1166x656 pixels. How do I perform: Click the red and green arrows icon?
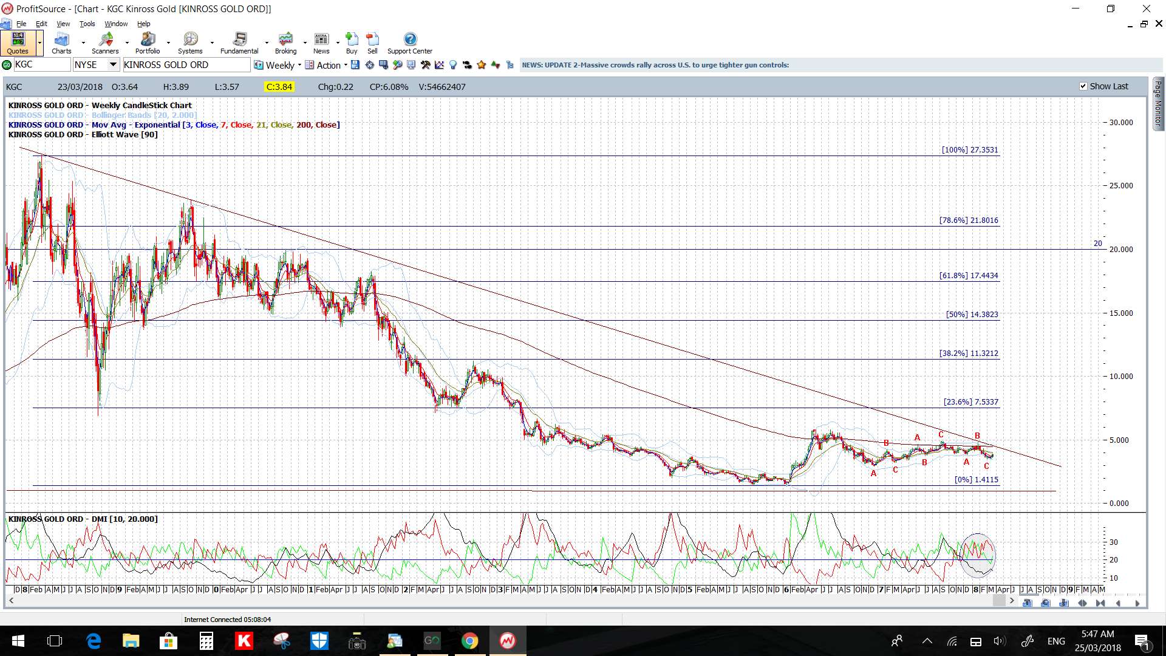496,65
